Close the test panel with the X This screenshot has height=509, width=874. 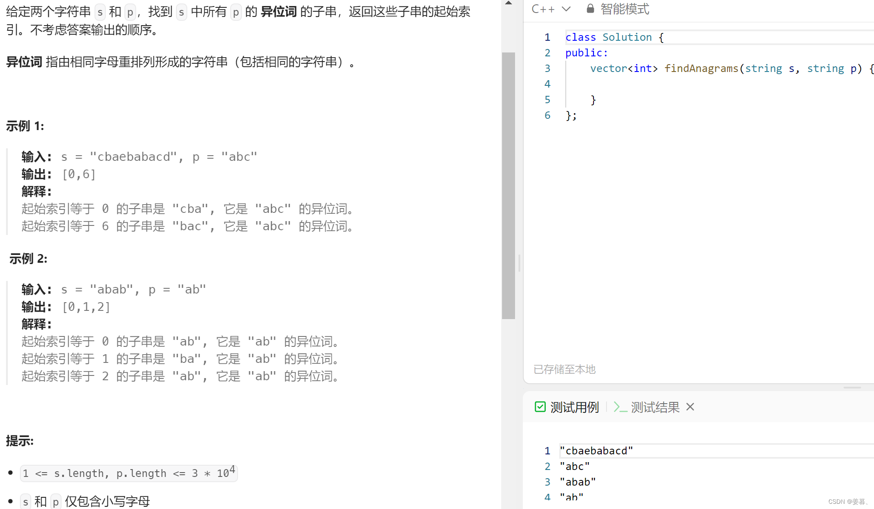tap(690, 407)
